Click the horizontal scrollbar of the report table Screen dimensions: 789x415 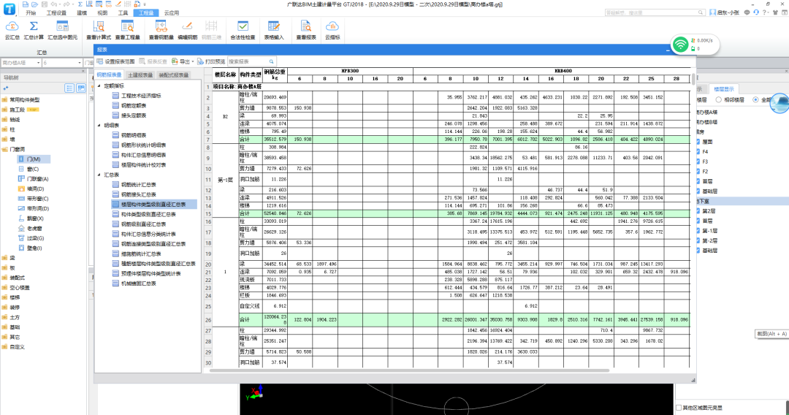(409, 370)
